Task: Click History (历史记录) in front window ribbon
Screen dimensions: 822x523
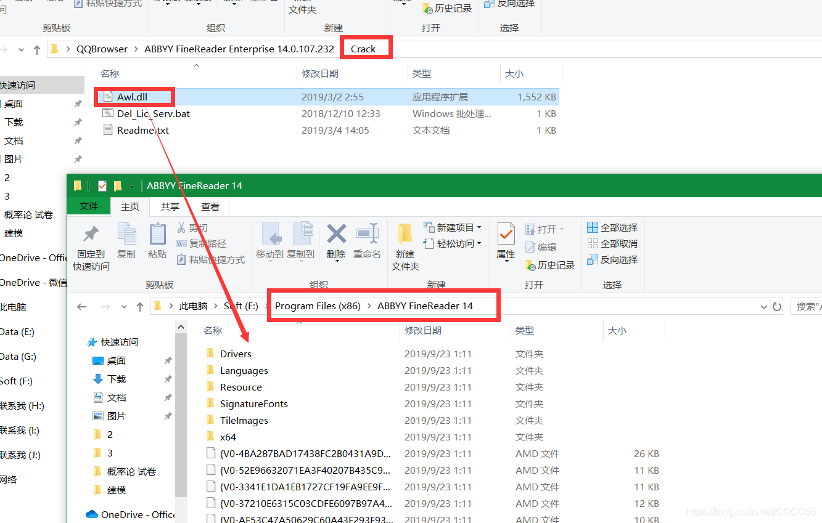Action: (549, 265)
